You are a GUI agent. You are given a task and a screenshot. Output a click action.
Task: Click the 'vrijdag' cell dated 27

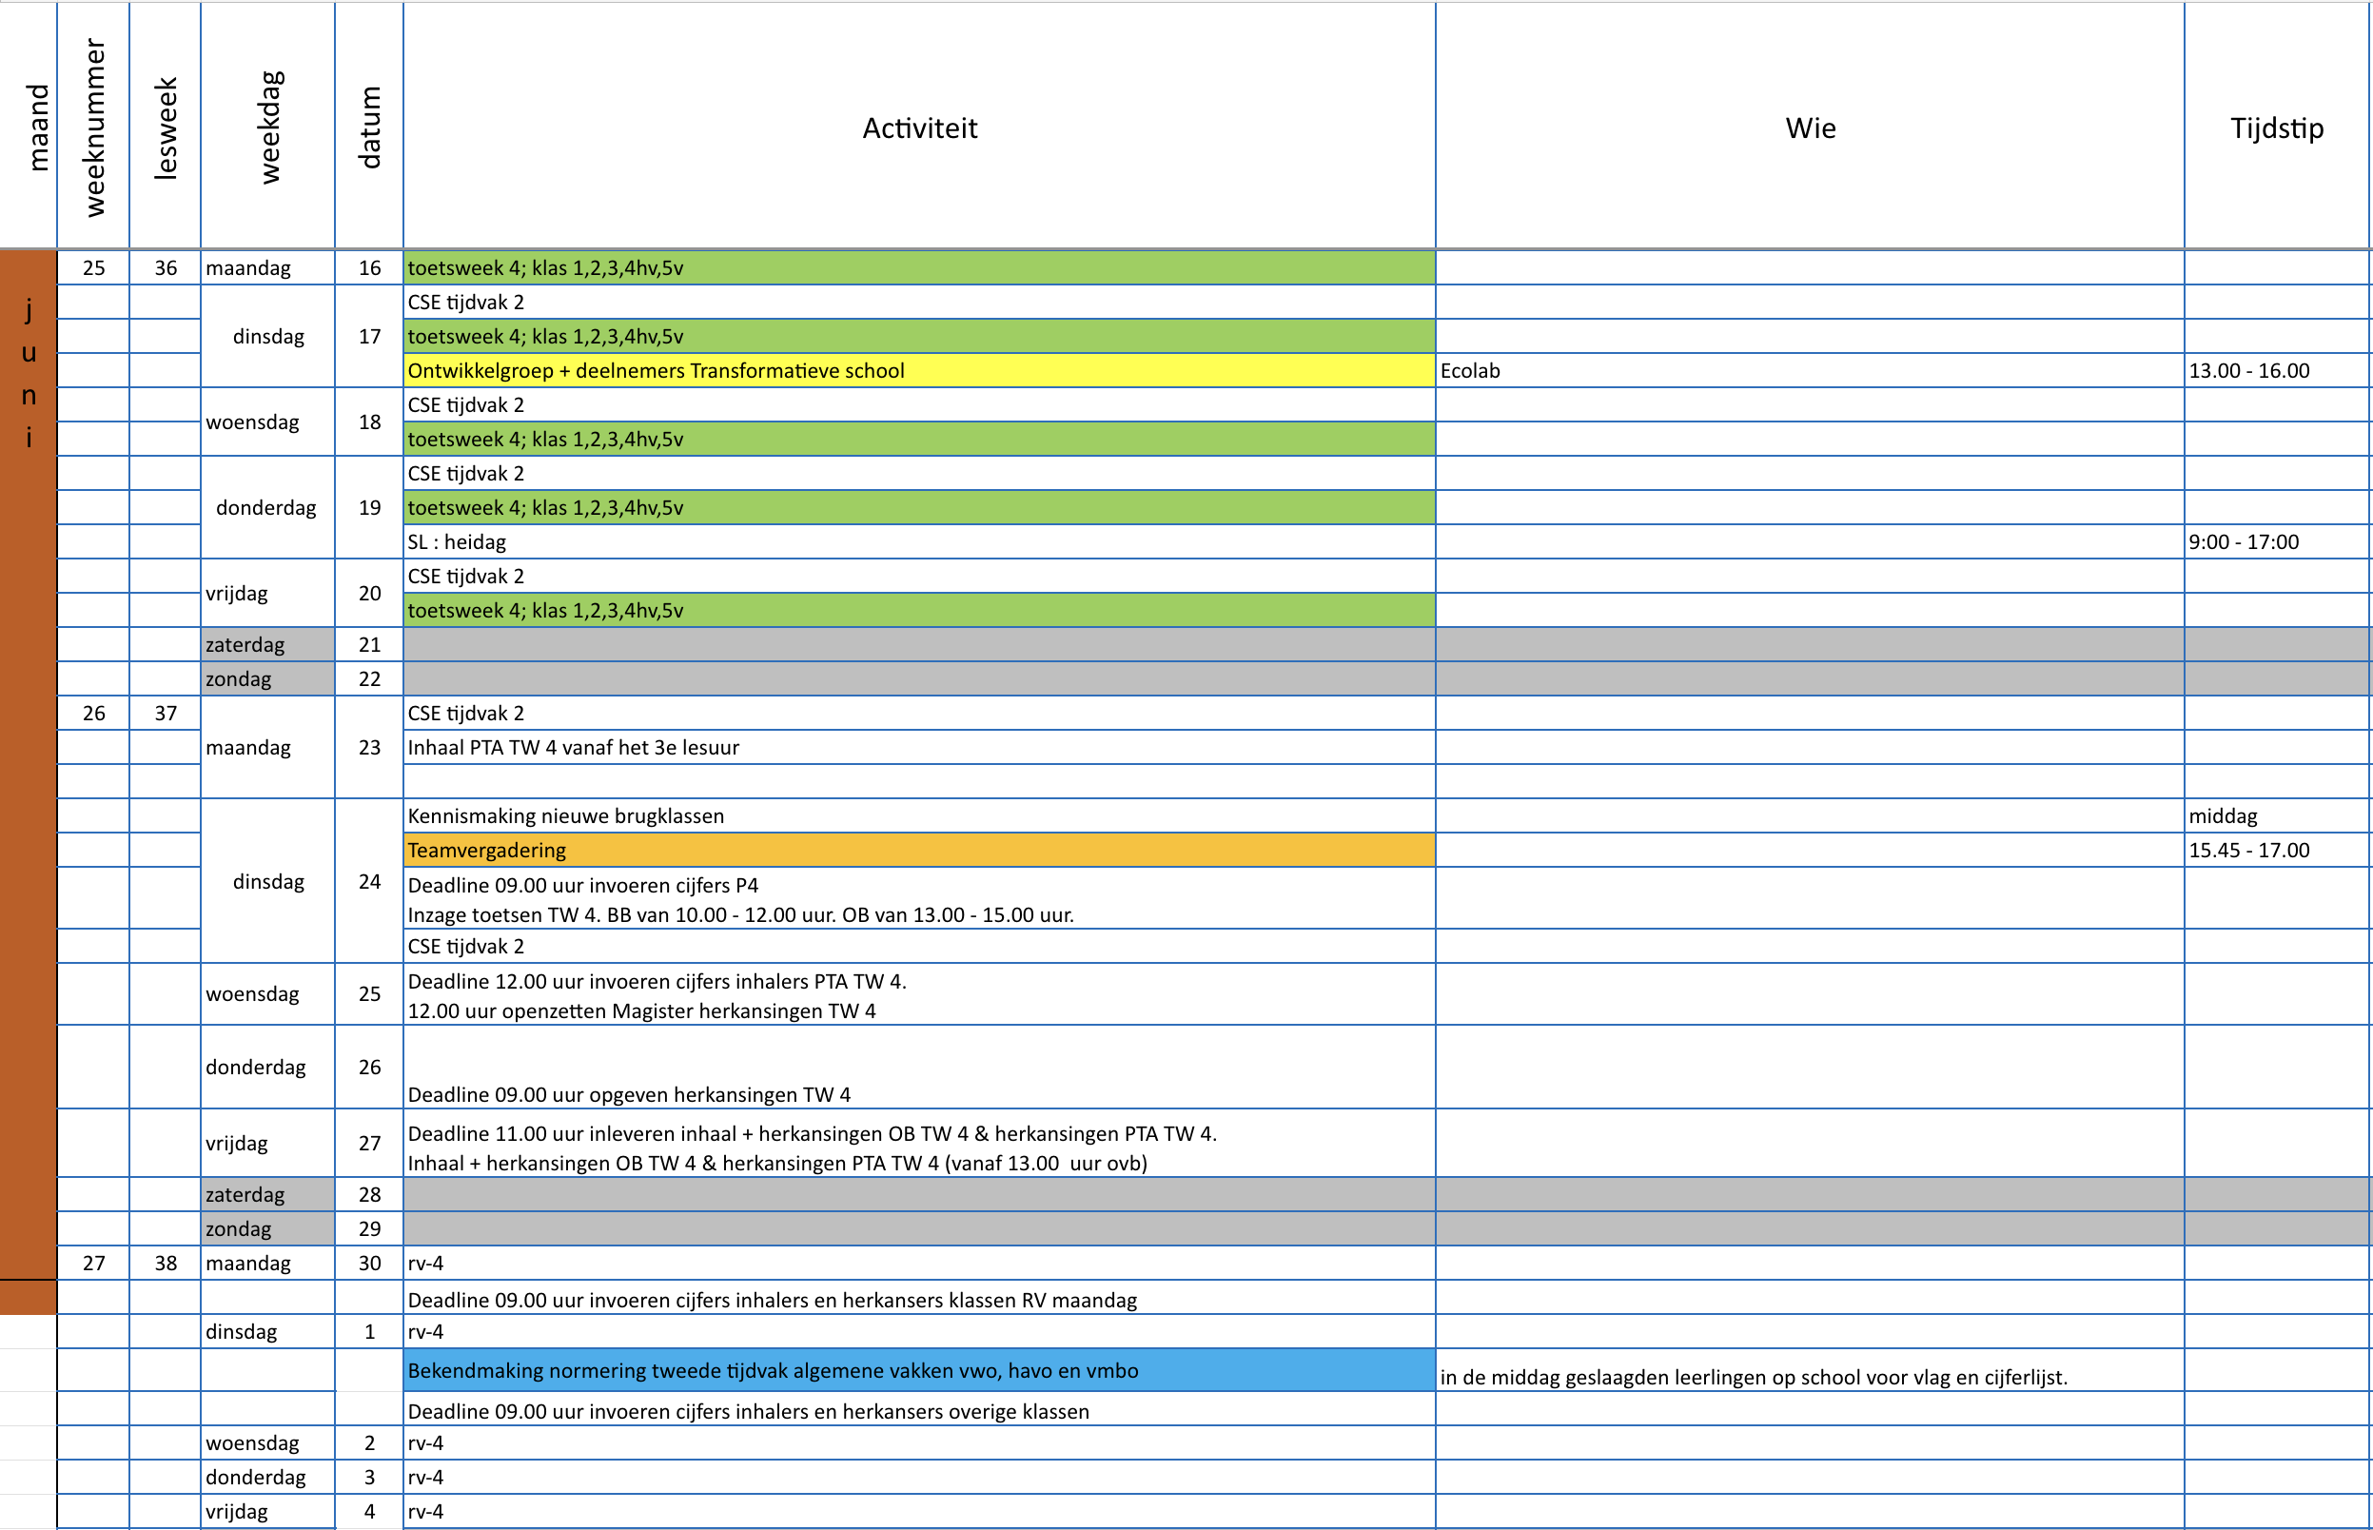point(268,1144)
